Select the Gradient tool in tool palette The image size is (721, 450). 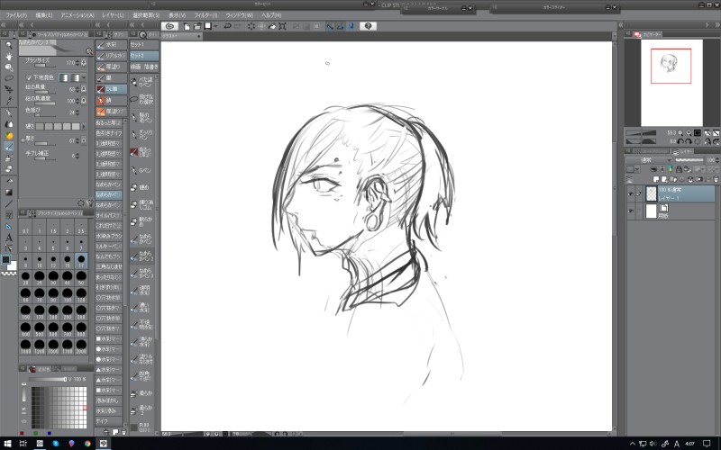[x=9, y=193]
